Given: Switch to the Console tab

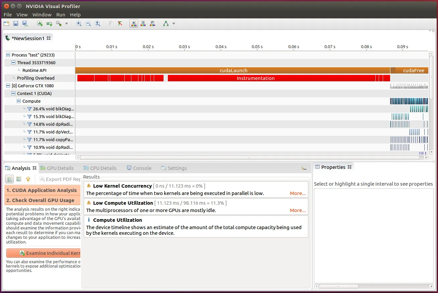Looking at the screenshot, I should click(139, 168).
